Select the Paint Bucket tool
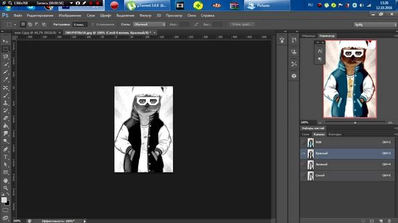This screenshot has height=223, width=398. pyautogui.click(x=6, y=126)
